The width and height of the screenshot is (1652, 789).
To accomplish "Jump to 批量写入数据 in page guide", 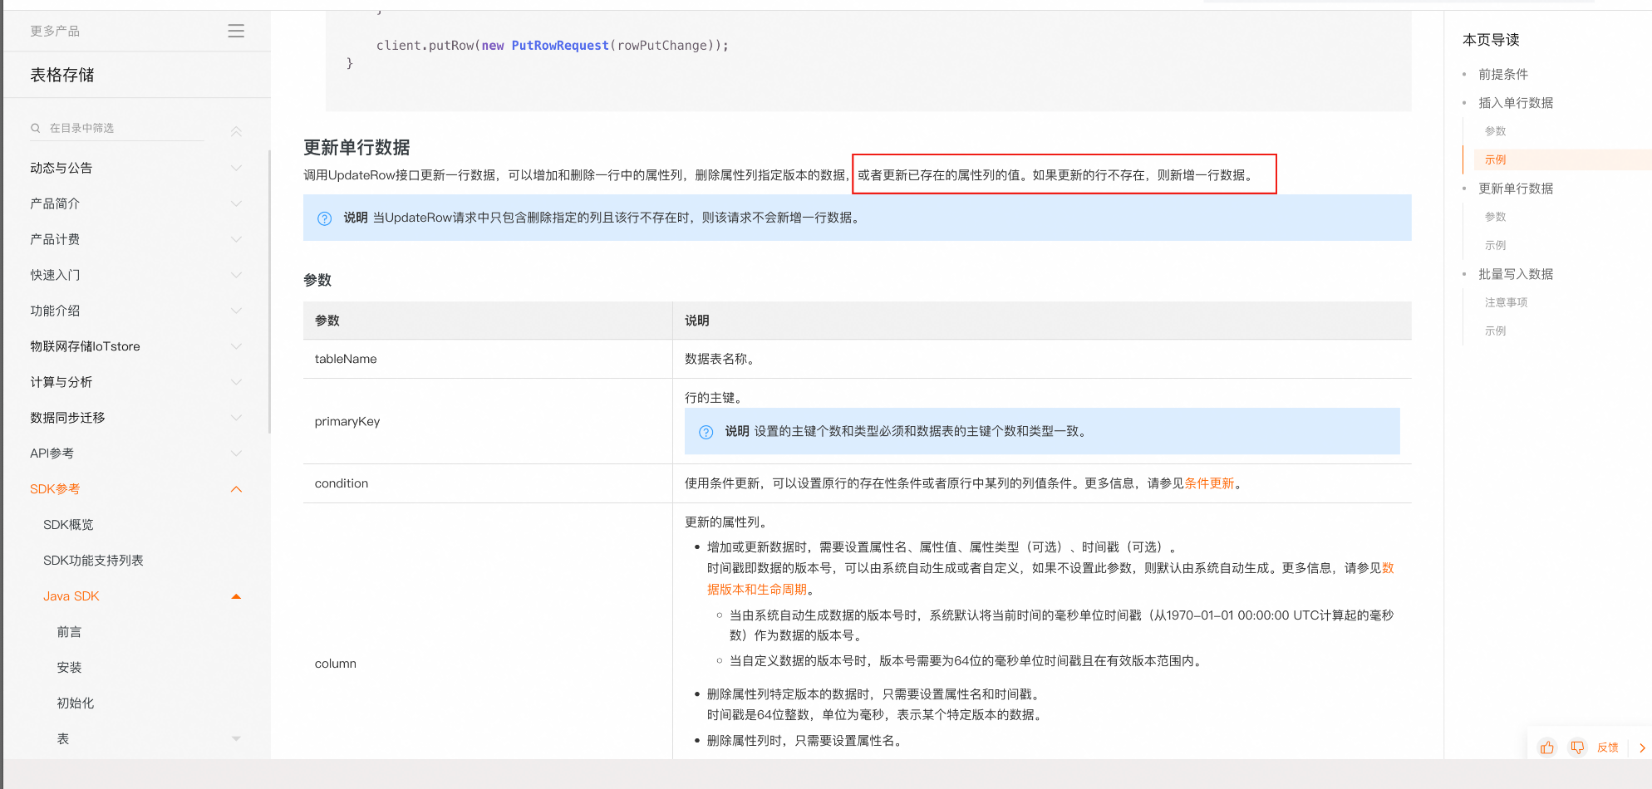I will (x=1516, y=274).
